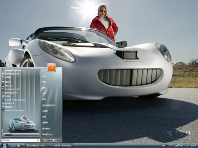Switch to the browser window taskbar button
The width and height of the screenshot is (198, 148).
pyautogui.click(x=36, y=146)
